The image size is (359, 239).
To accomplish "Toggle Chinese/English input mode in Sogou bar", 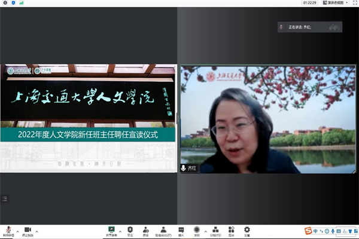I will click(315, 231).
